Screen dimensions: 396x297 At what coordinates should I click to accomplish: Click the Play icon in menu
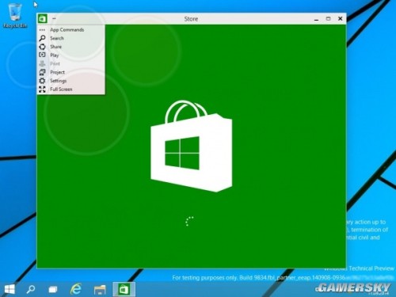click(42, 55)
